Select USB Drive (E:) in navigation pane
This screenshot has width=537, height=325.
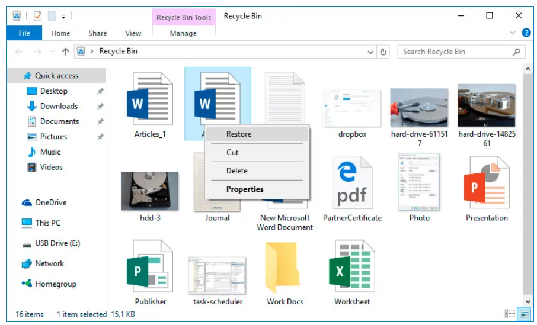click(x=57, y=243)
